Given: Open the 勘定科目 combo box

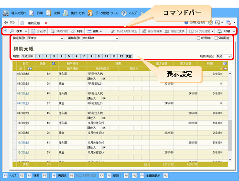Looking at the screenshot, I should point(45,38).
